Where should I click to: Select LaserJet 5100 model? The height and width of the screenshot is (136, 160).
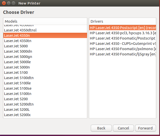45,73
